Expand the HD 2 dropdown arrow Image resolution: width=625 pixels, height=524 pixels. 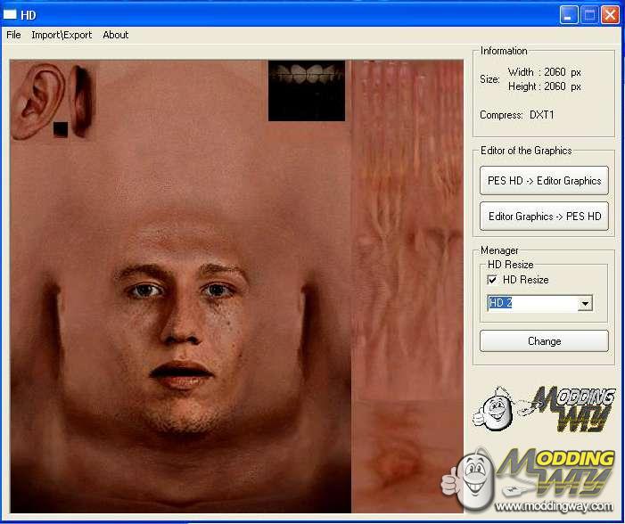585,304
